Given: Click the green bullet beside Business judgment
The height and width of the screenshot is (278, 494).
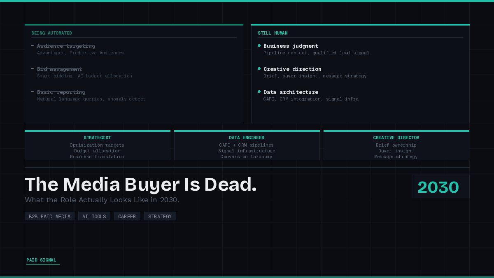Looking at the screenshot, I should pyautogui.click(x=259, y=46).
